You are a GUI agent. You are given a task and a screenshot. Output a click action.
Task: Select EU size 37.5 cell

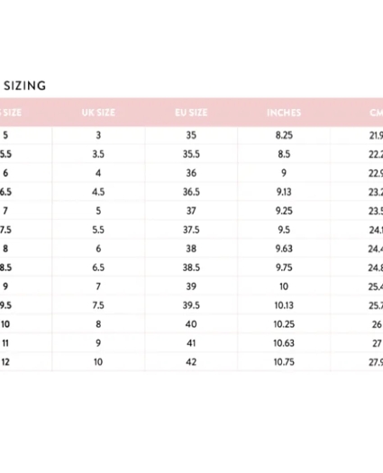pos(191,230)
